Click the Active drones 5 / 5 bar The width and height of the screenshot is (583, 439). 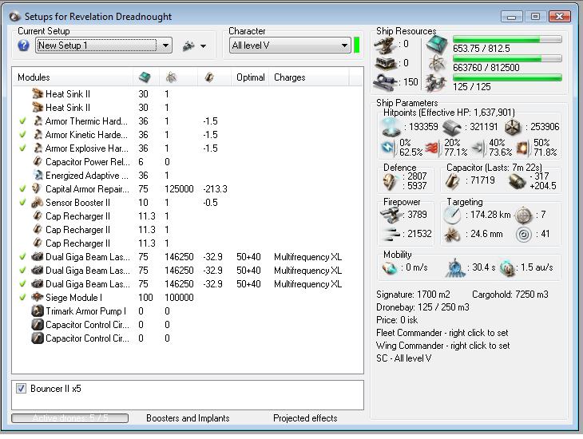70,418
